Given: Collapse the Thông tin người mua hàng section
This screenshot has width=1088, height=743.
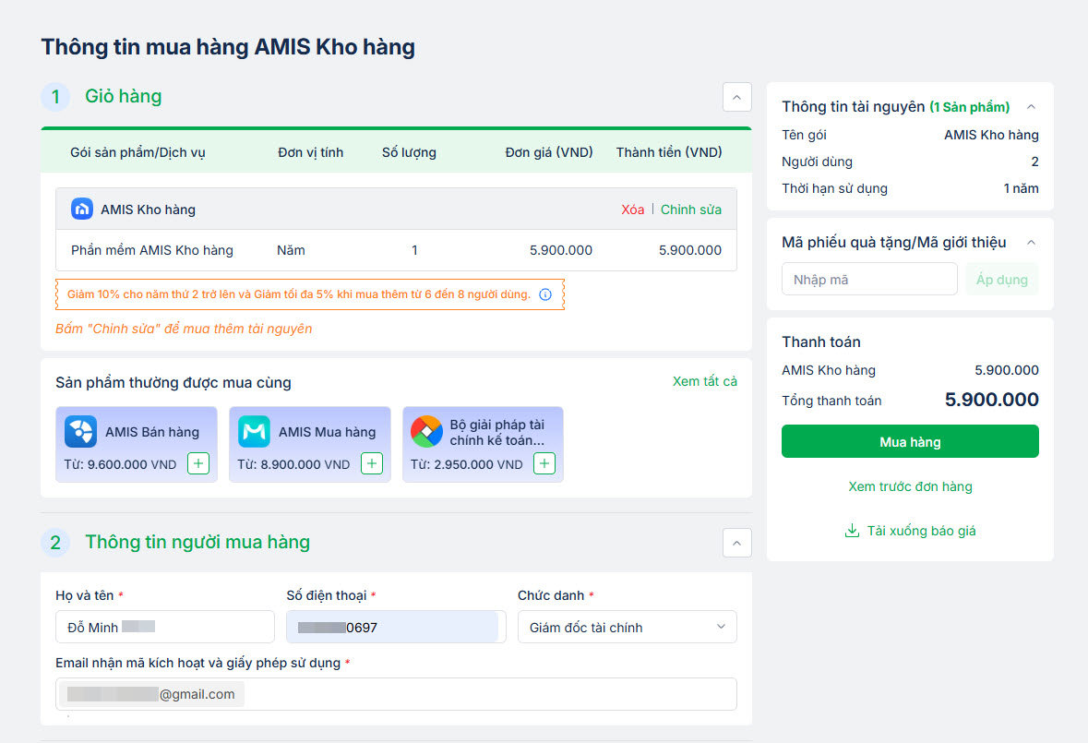Looking at the screenshot, I should pyautogui.click(x=736, y=543).
